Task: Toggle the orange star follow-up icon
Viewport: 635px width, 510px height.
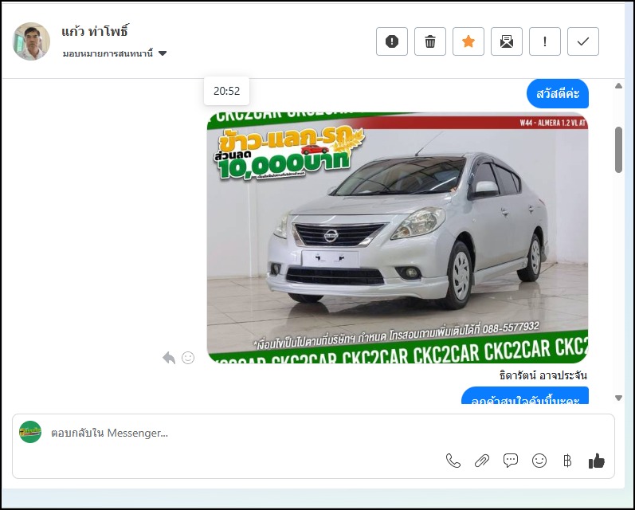Action: pos(468,41)
